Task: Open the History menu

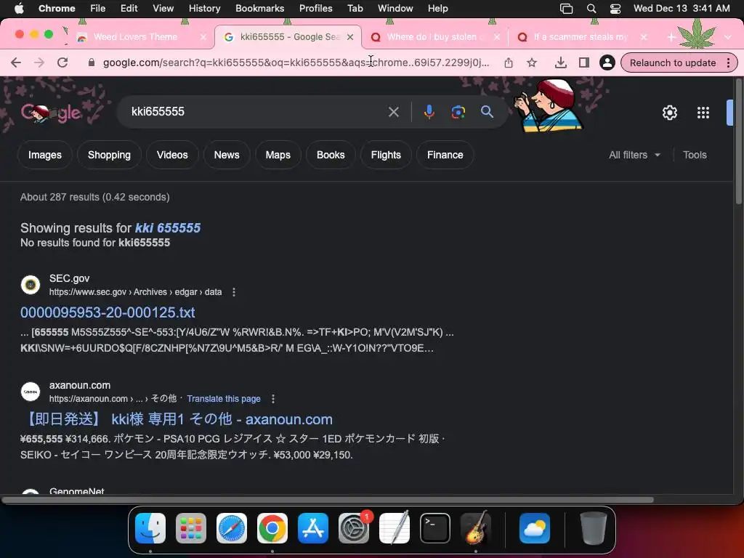Action: tap(204, 9)
